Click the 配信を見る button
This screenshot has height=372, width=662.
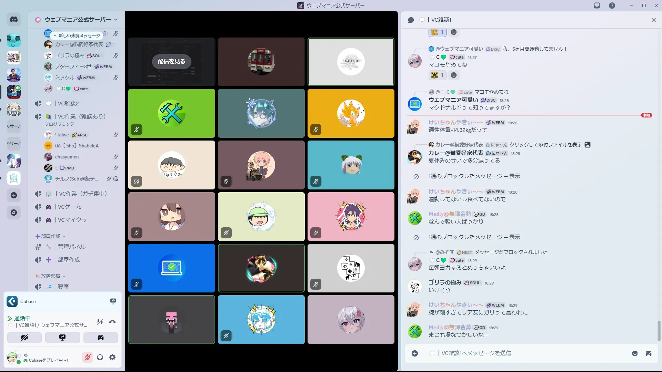[171, 61]
